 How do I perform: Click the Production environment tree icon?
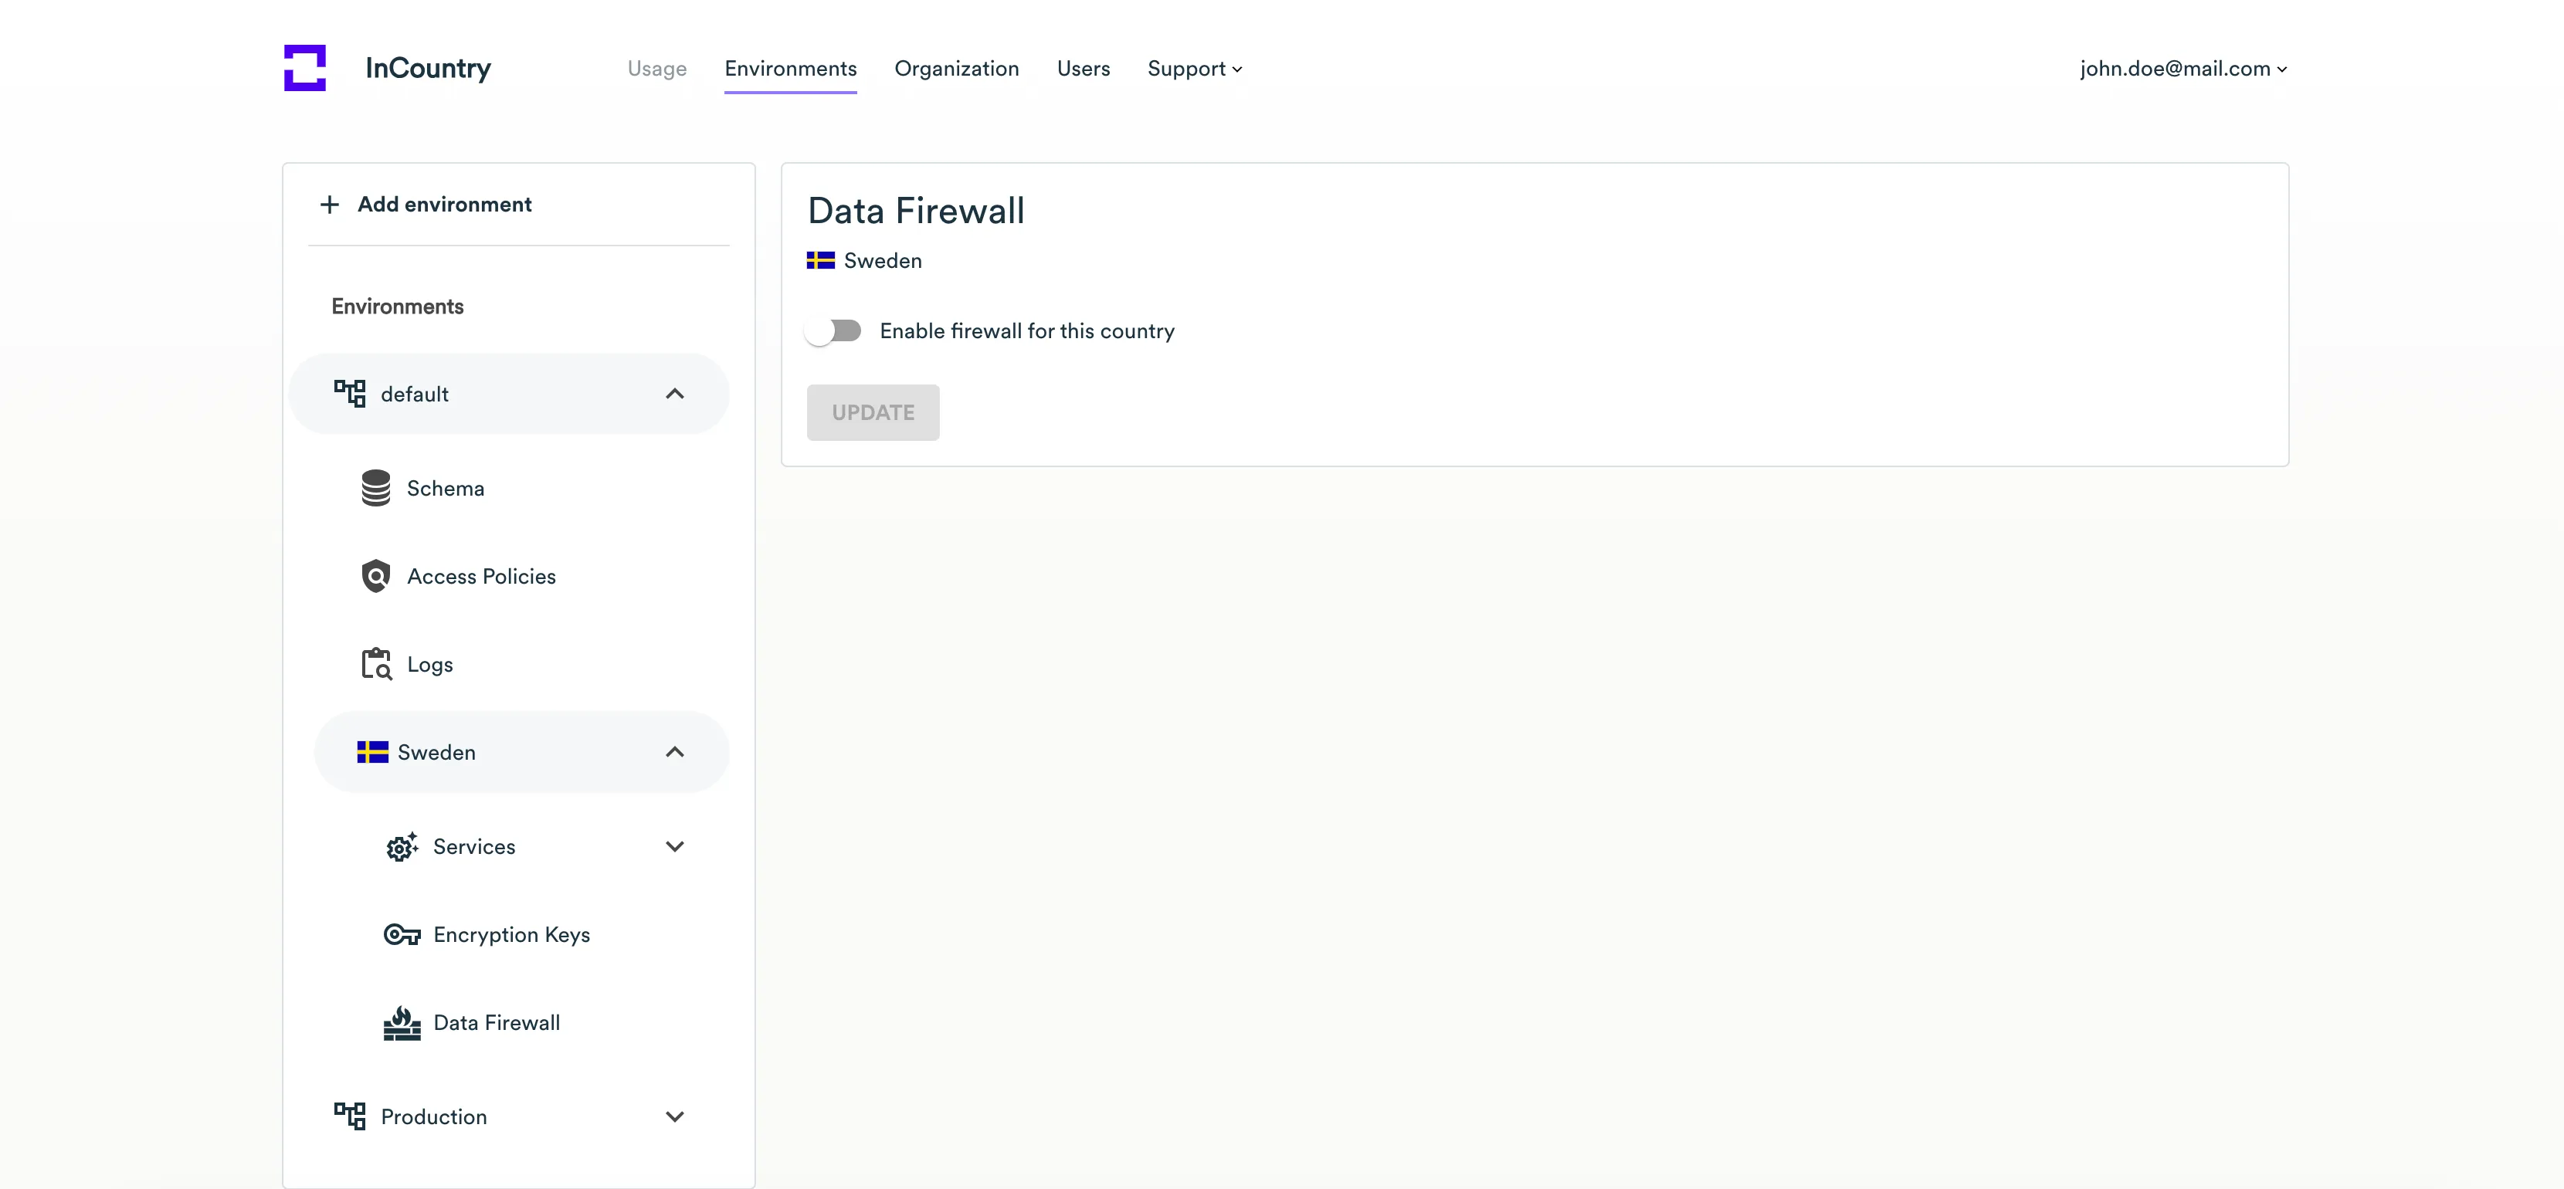[x=349, y=1116]
